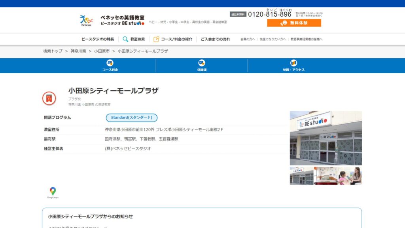
Task: Click the nearest stations text 国府津駅、鴨宮駅
Action: [x=120, y=139]
